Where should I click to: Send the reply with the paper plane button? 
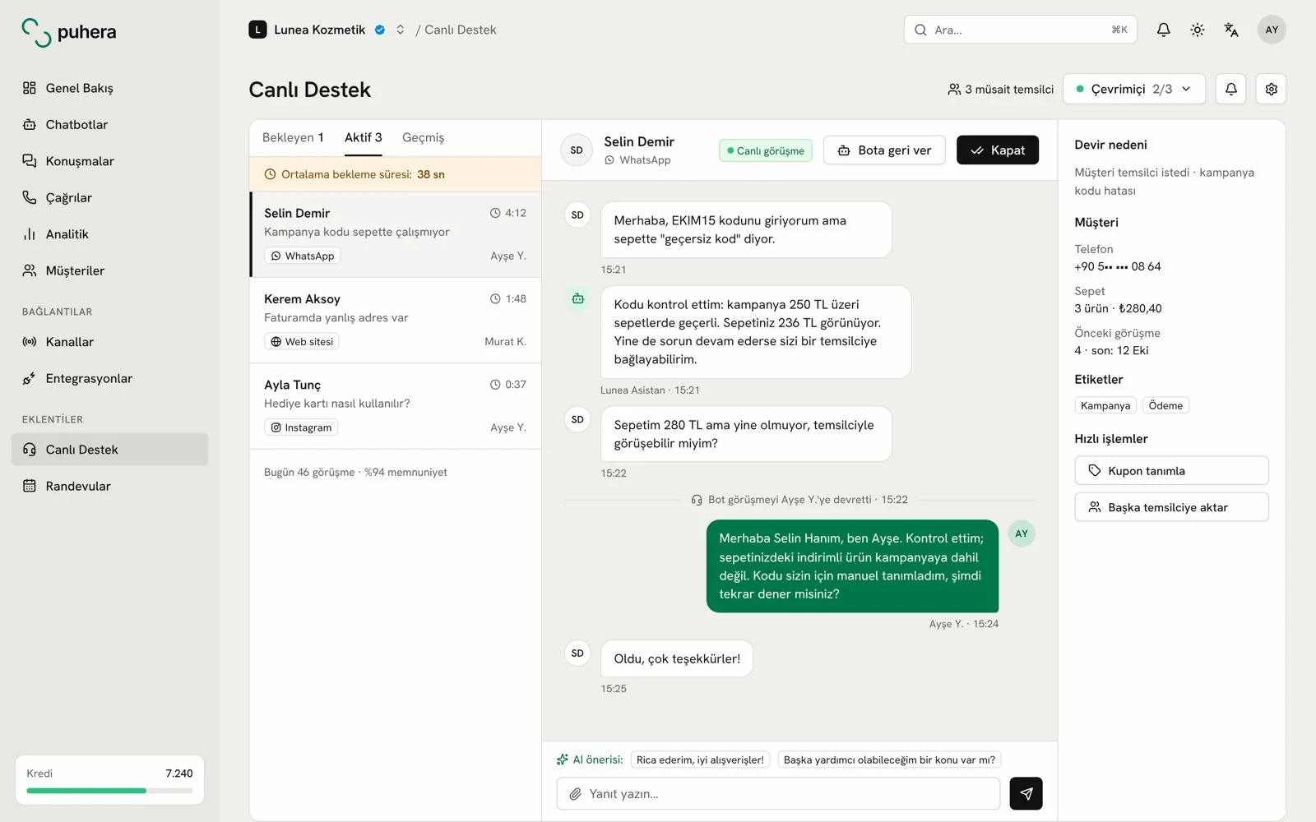coord(1026,793)
